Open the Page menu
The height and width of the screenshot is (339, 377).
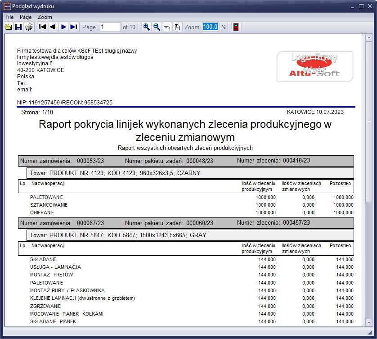26,17
